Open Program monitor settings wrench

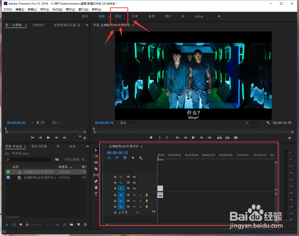268,123
